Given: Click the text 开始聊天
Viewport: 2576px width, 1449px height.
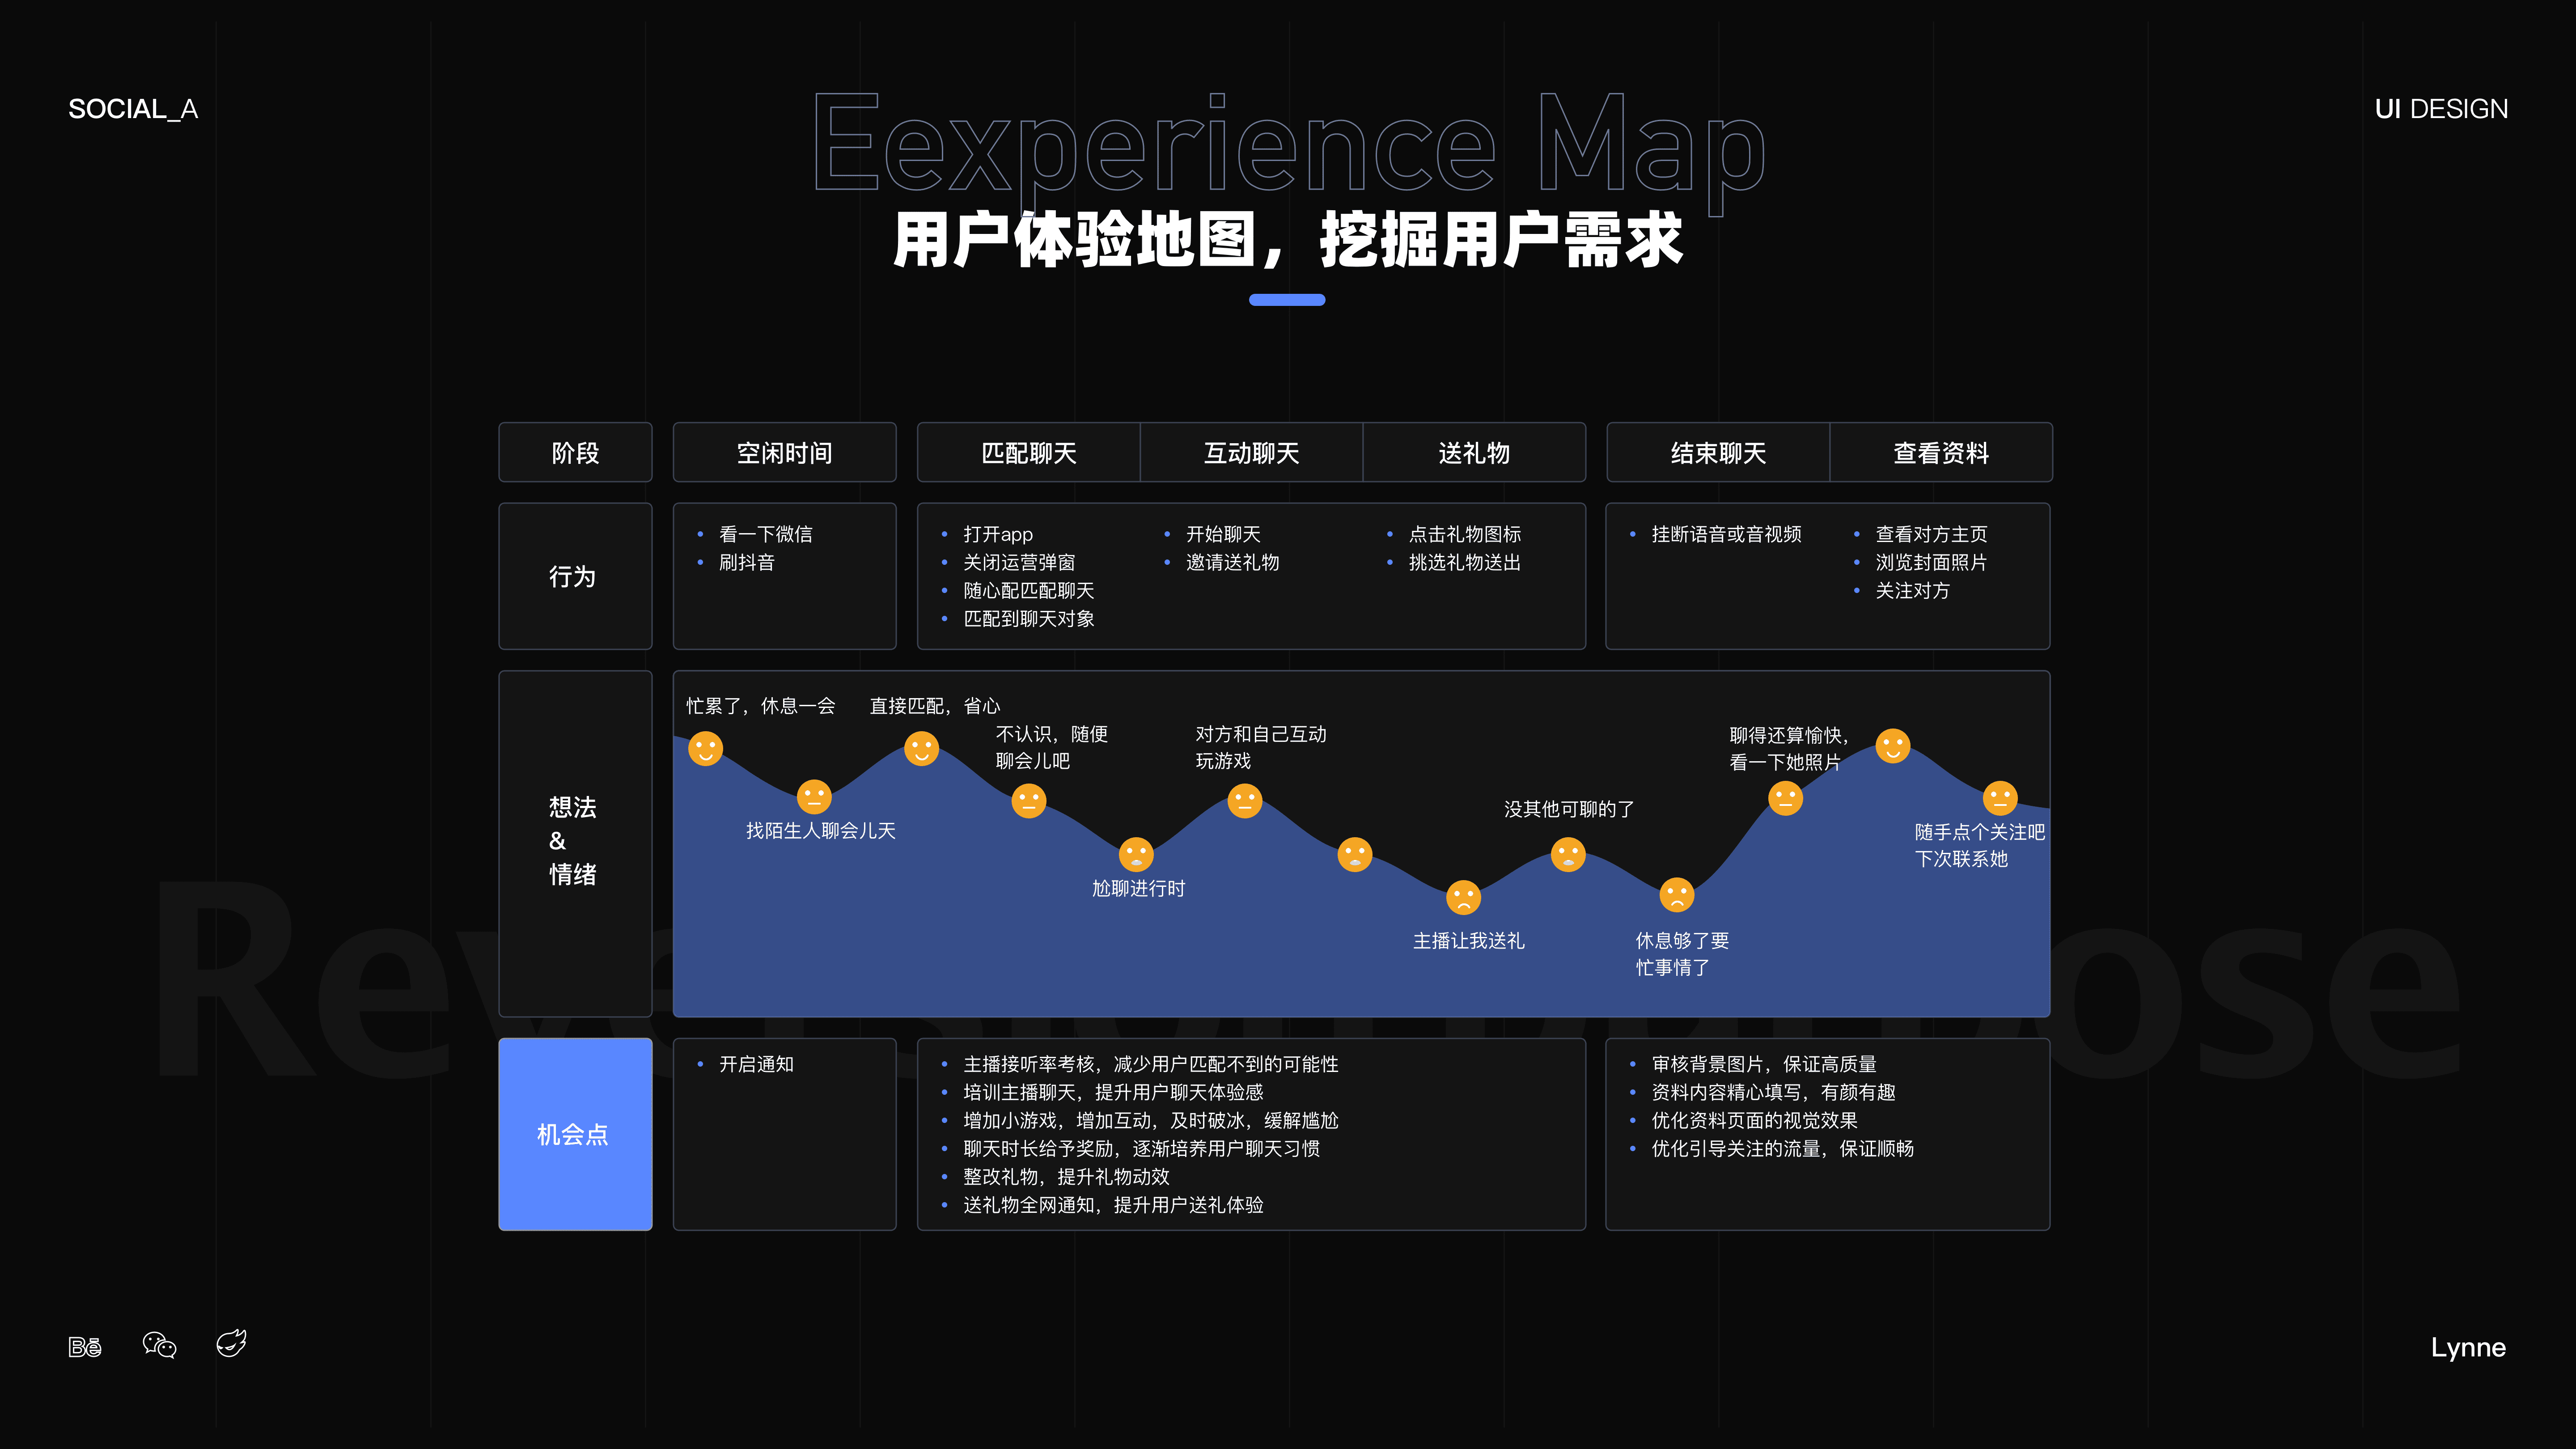Looking at the screenshot, I should click(x=1223, y=534).
